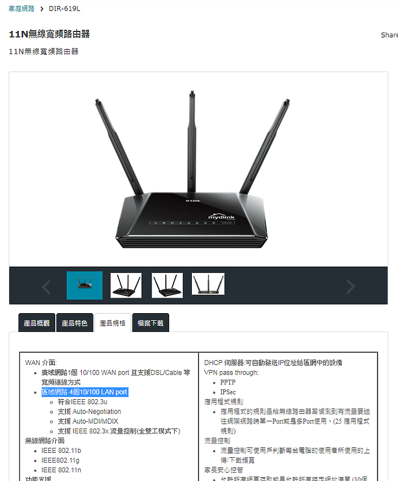Click the IEEE 802.11n list item
The height and width of the screenshot is (481, 398).
pyautogui.click(x=61, y=470)
